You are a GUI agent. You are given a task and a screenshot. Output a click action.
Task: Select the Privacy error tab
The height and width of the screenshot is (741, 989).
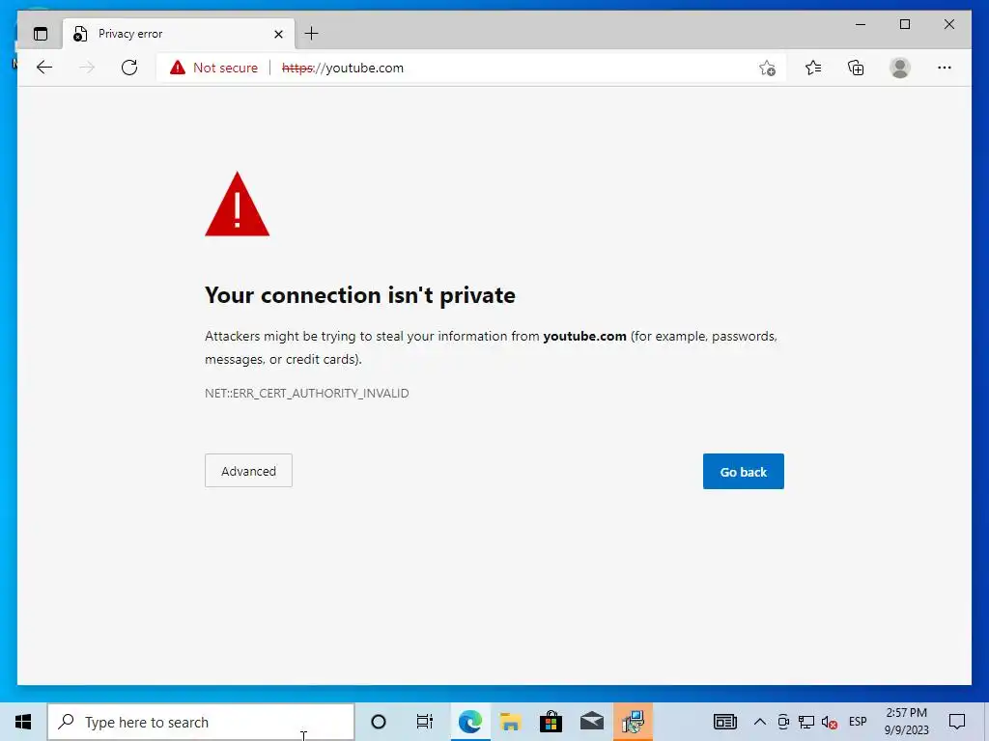pos(179,34)
